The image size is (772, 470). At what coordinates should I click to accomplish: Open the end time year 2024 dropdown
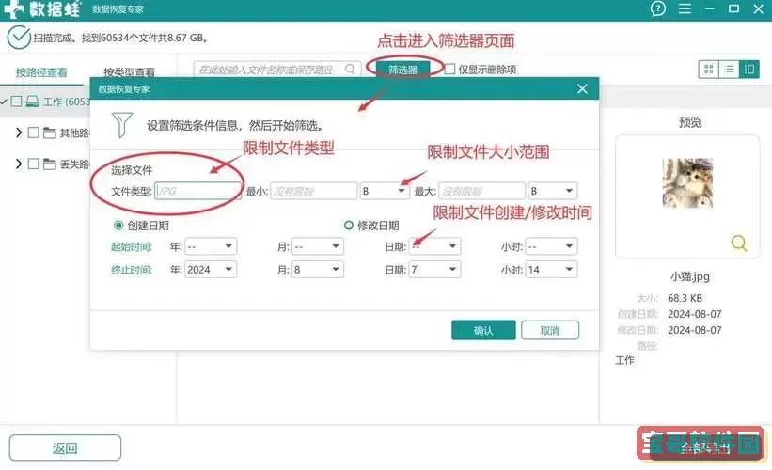click(211, 269)
